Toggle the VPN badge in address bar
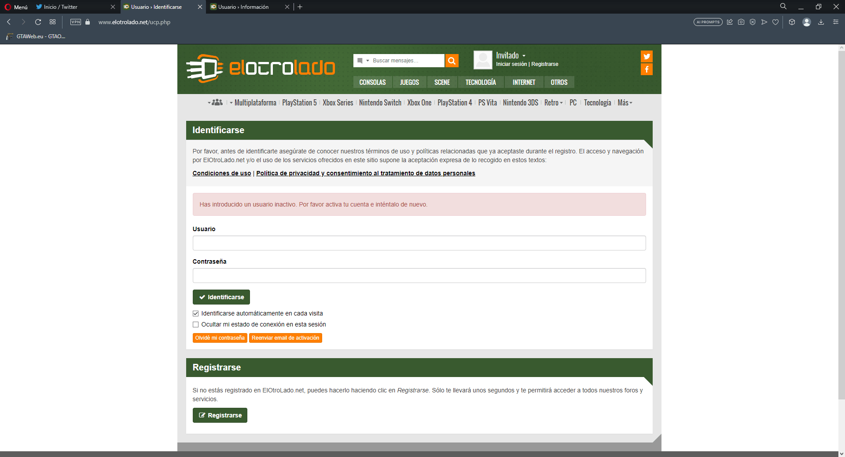The height and width of the screenshot is (457, 845). (x=76, y=22)
